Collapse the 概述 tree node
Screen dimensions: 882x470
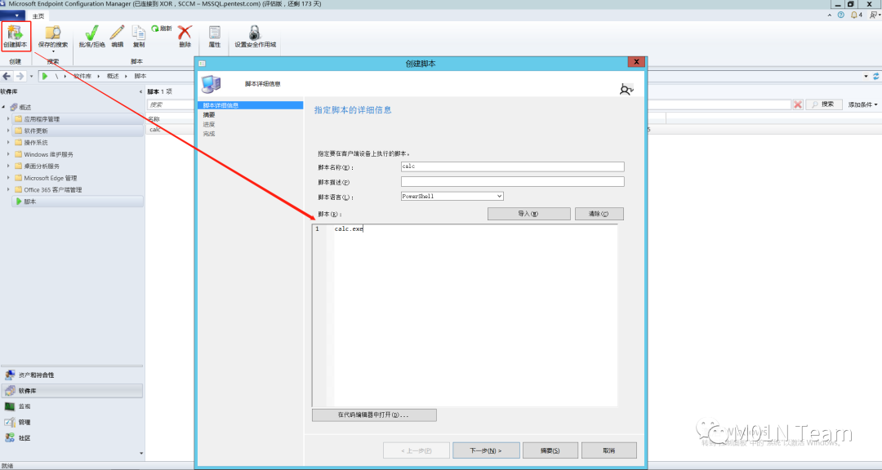click(x=3, y=107)
